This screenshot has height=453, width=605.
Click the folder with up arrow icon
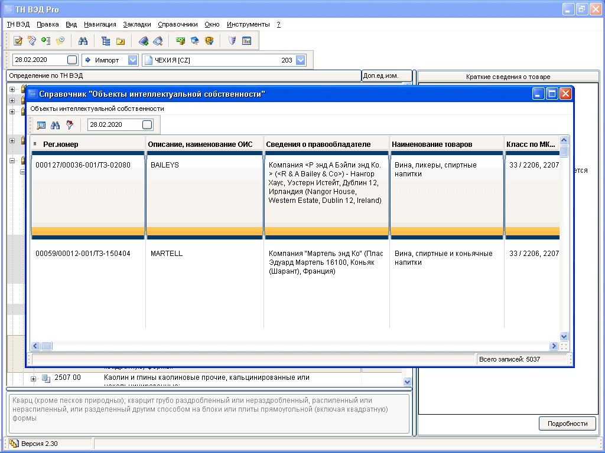pos(121,41)
